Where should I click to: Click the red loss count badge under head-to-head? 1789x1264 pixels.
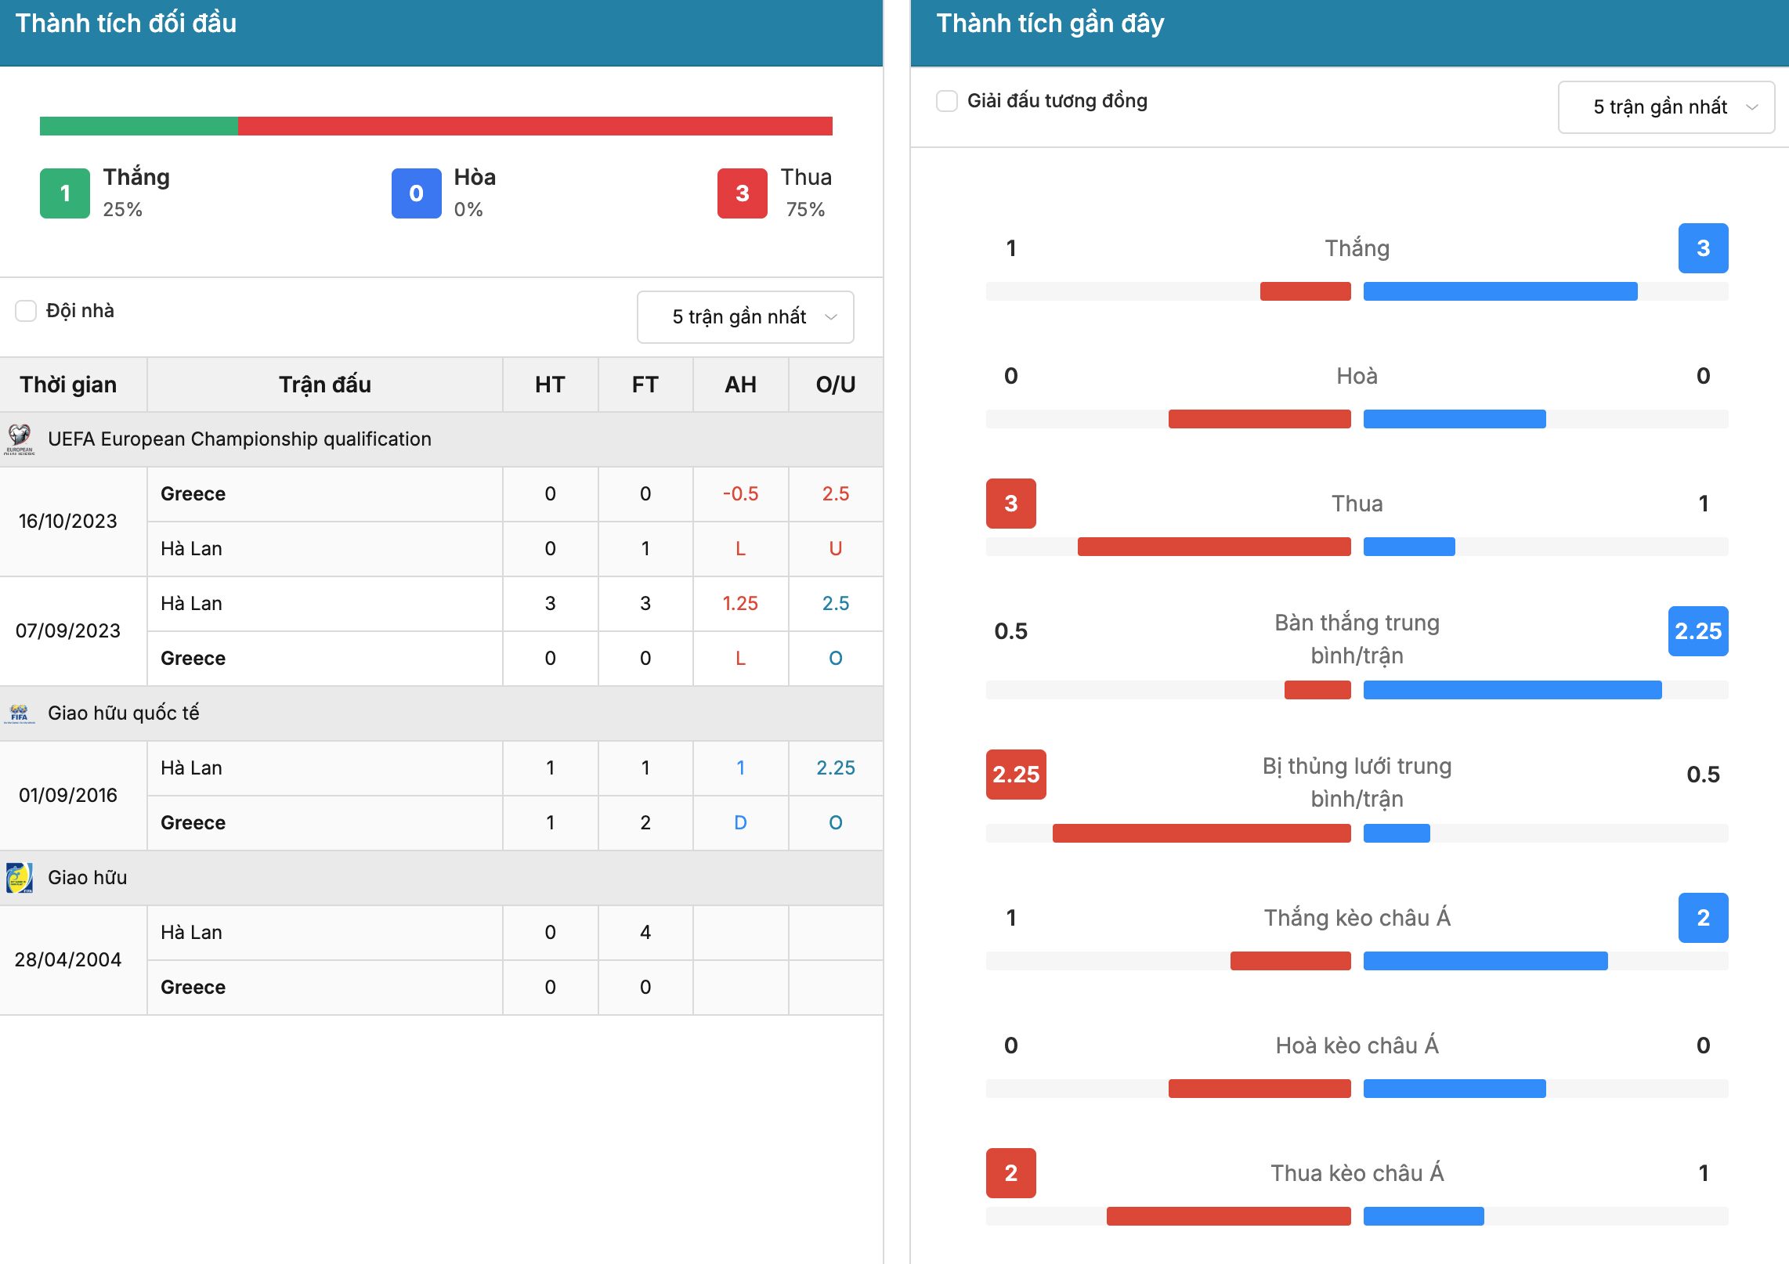click(742, 193)
